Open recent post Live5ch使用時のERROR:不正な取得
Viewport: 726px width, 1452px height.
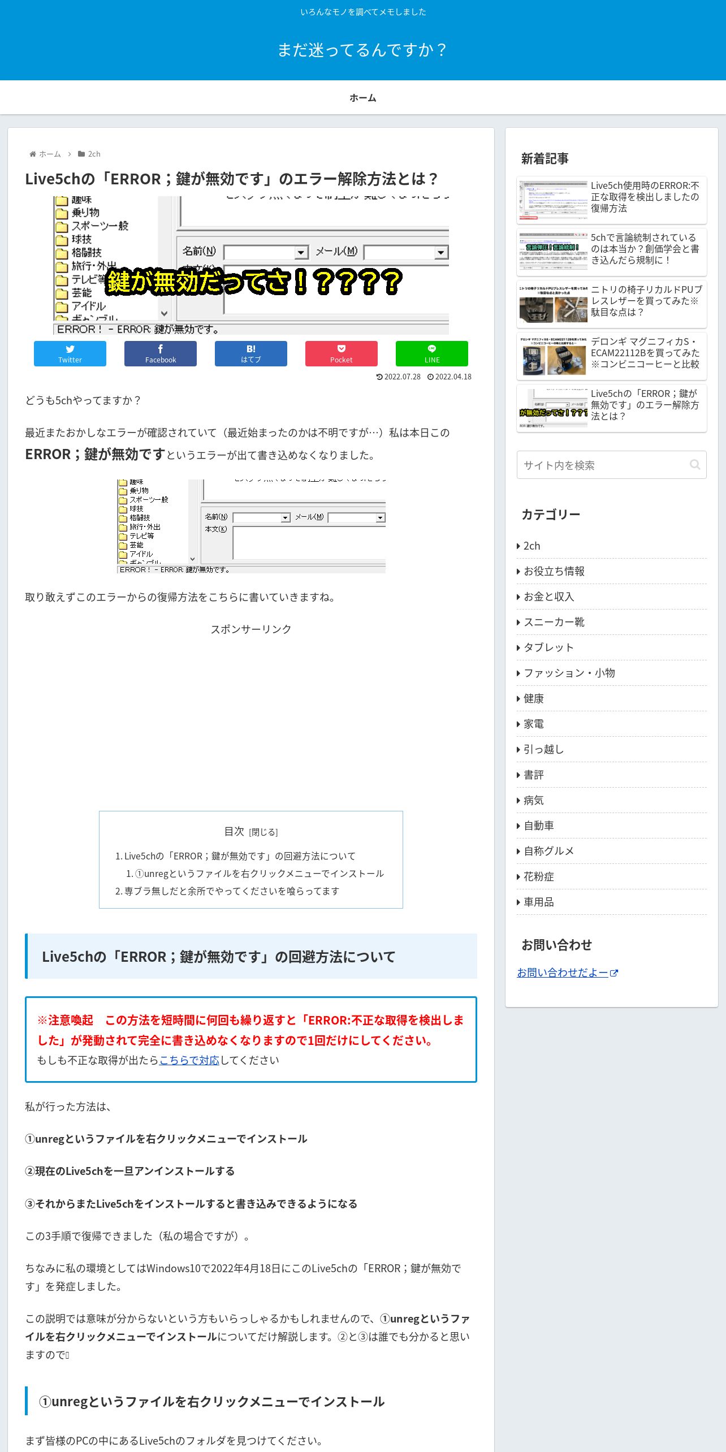point(612,200)
